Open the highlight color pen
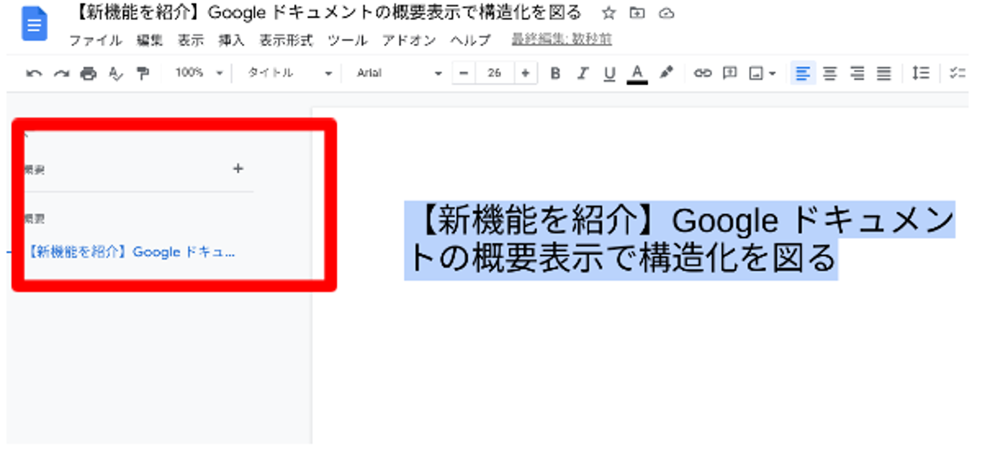 pyautogui.click(x=667, y=73)
